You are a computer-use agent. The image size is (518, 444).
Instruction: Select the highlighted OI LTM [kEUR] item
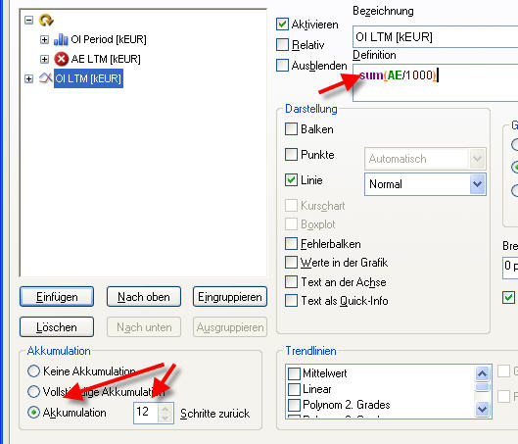[x=88, y=78]
